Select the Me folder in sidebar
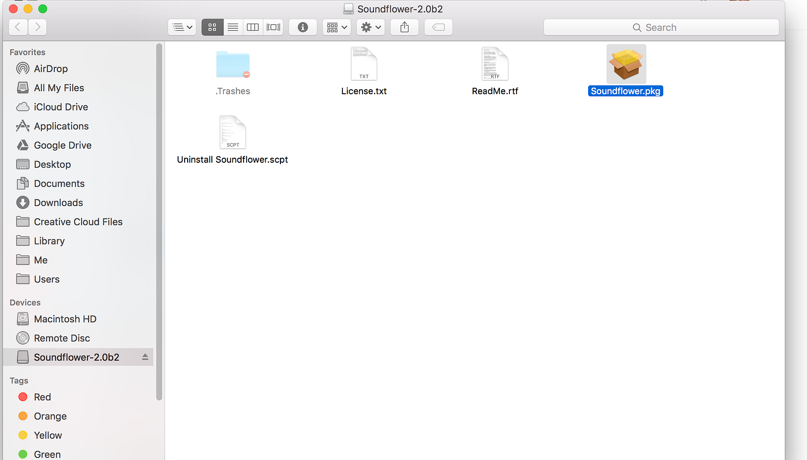This screenshot has width=807, height=460. coord(78,260)
